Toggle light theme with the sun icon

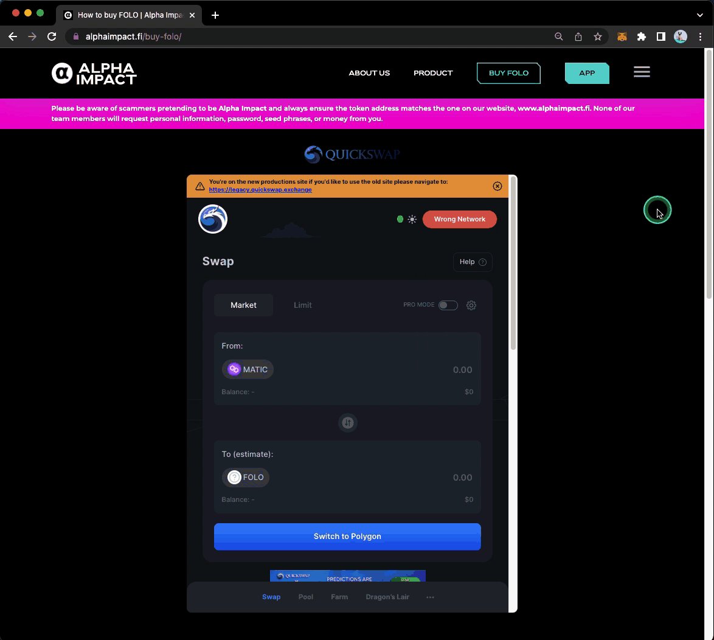tap(412, 220)
